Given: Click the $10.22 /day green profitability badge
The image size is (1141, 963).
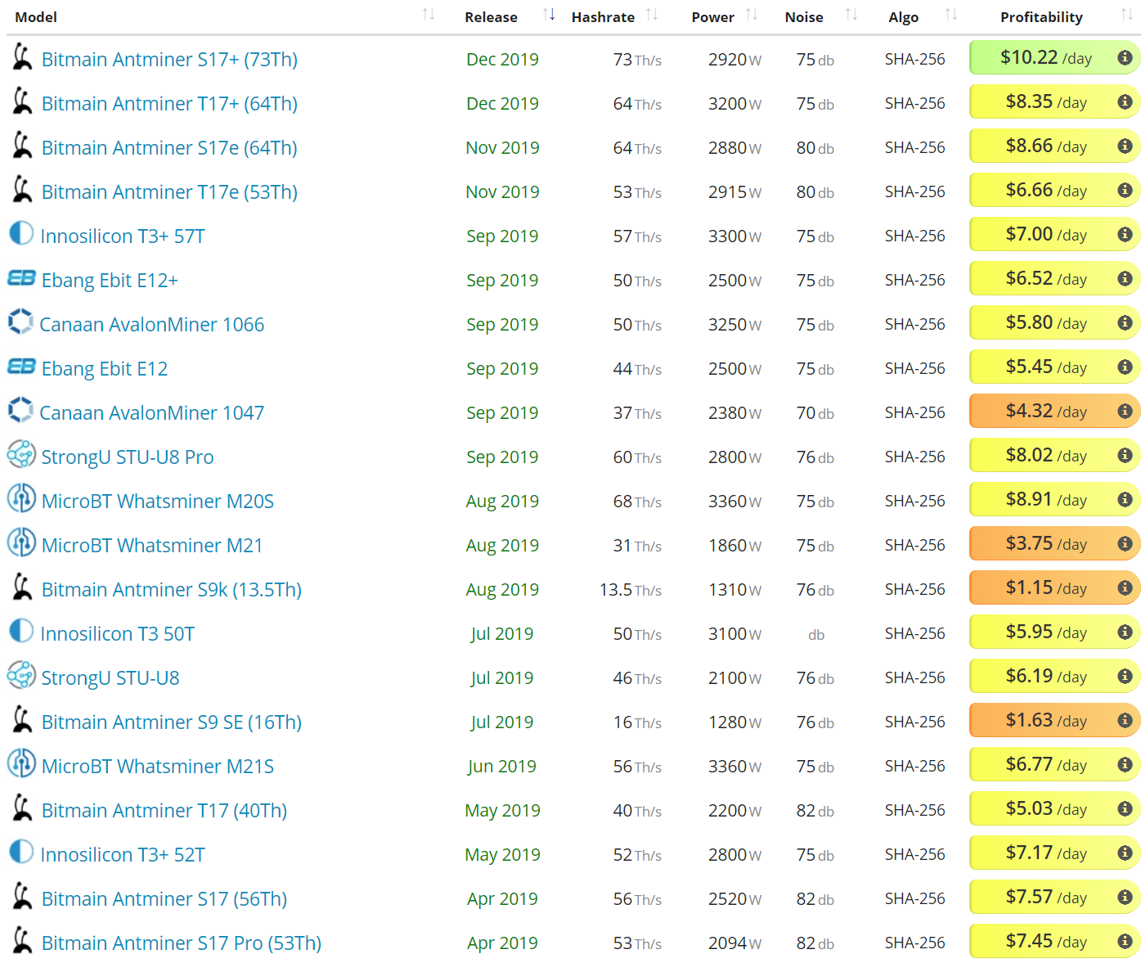Looking at the screenshot, I should click(x=1054, y=57).
